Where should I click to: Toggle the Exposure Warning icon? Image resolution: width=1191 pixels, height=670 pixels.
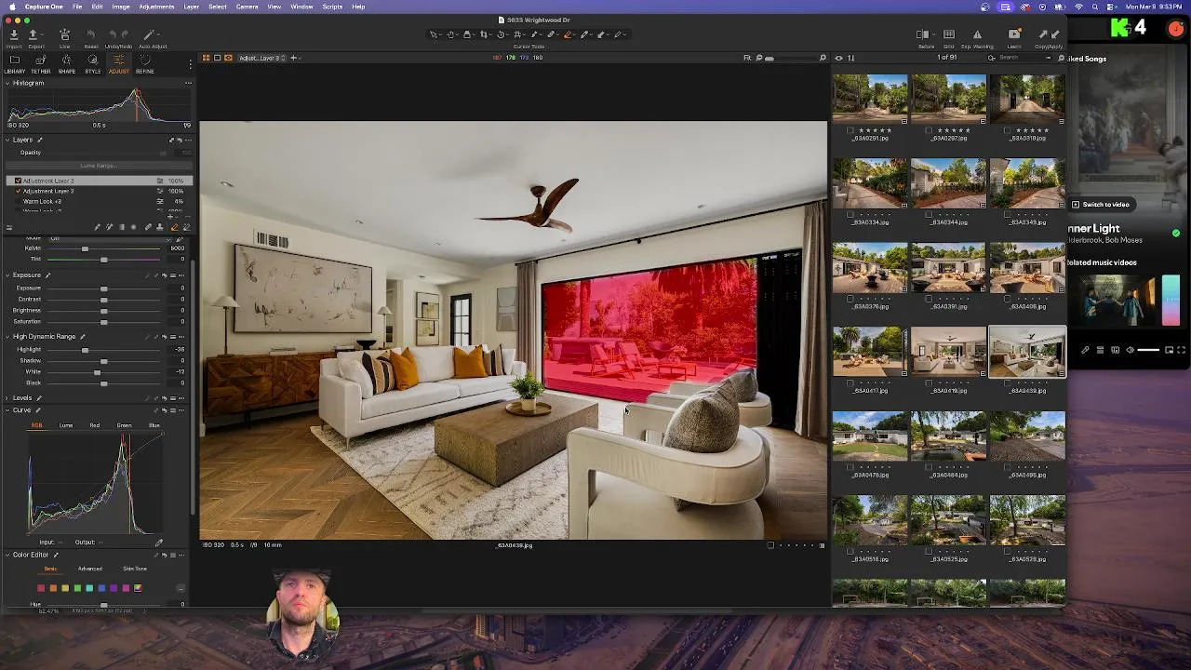coord(977,35)
